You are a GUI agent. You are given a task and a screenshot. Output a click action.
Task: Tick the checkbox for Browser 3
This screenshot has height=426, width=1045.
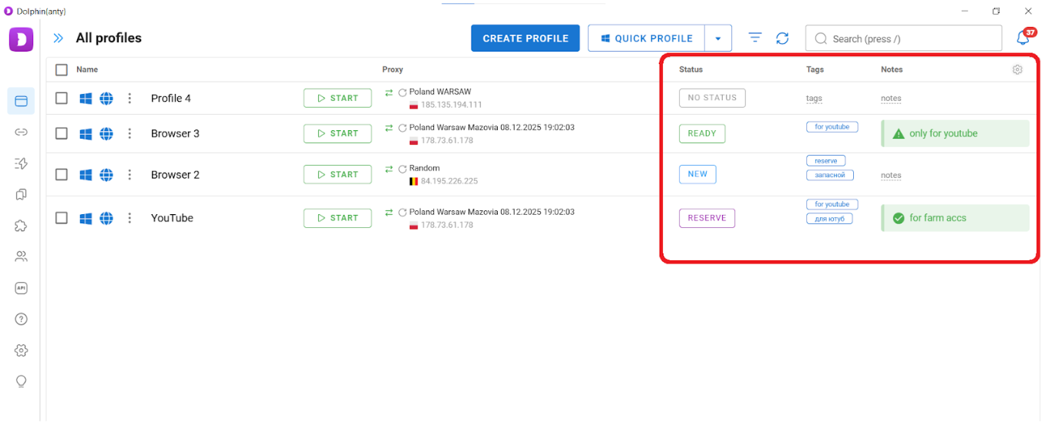tap(62, 133)
